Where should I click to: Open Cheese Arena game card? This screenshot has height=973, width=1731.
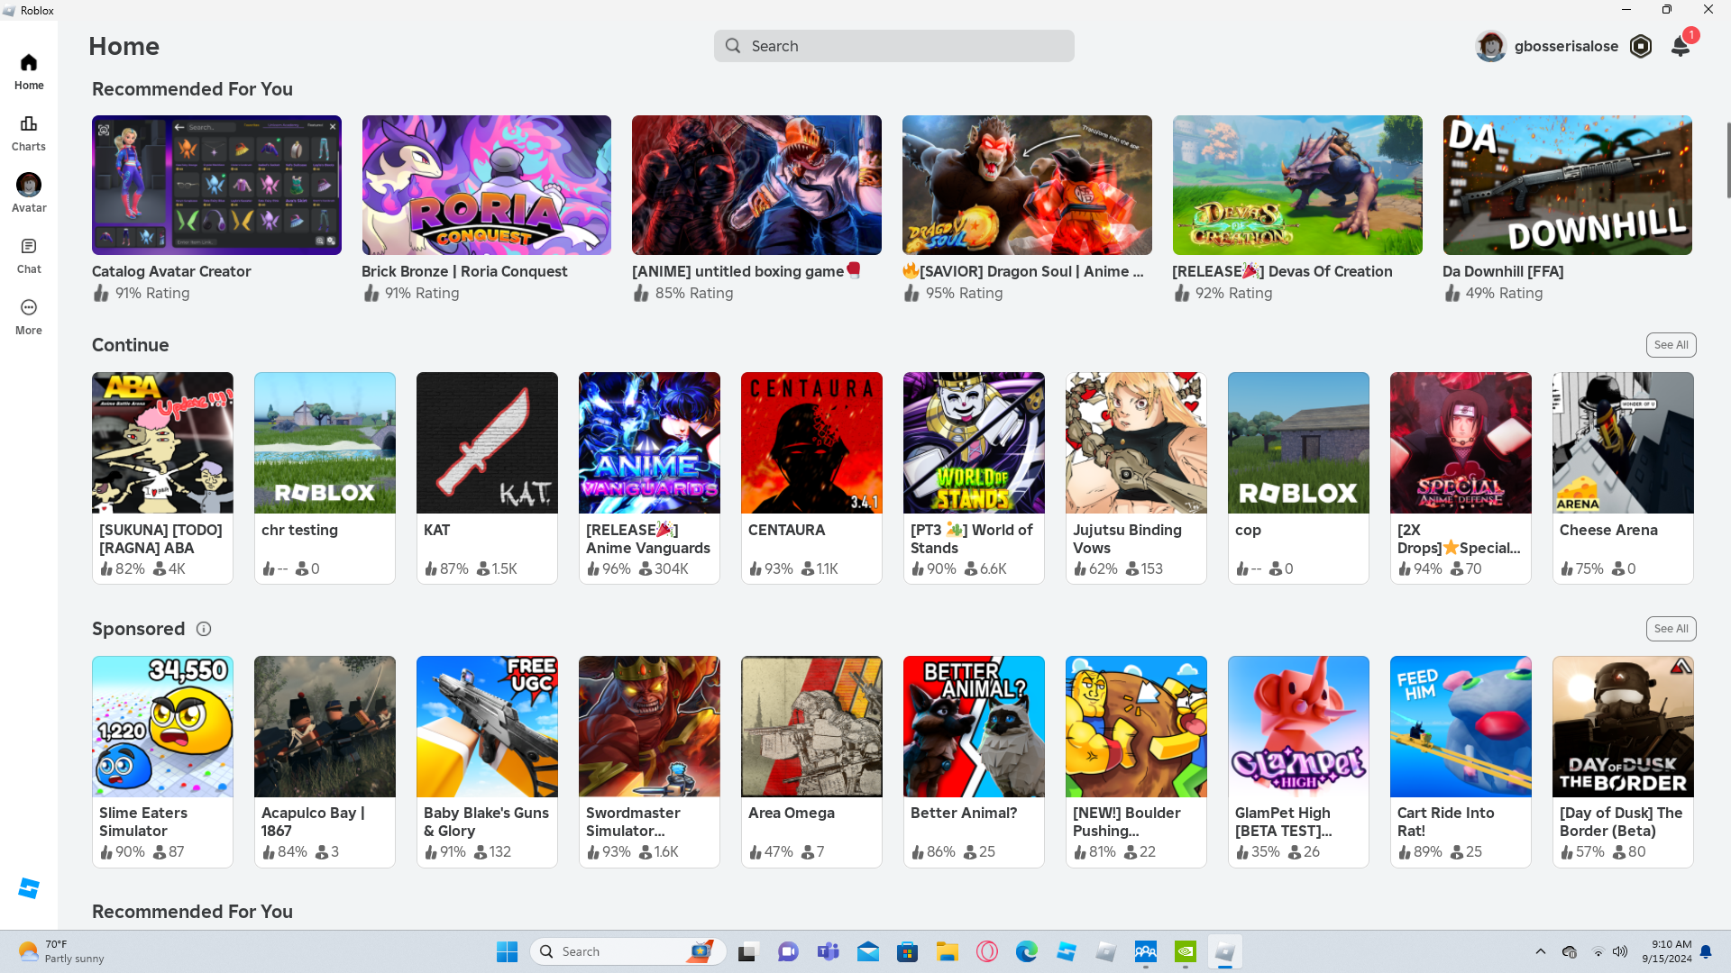pyautogui.click(x=1623, y=477)
